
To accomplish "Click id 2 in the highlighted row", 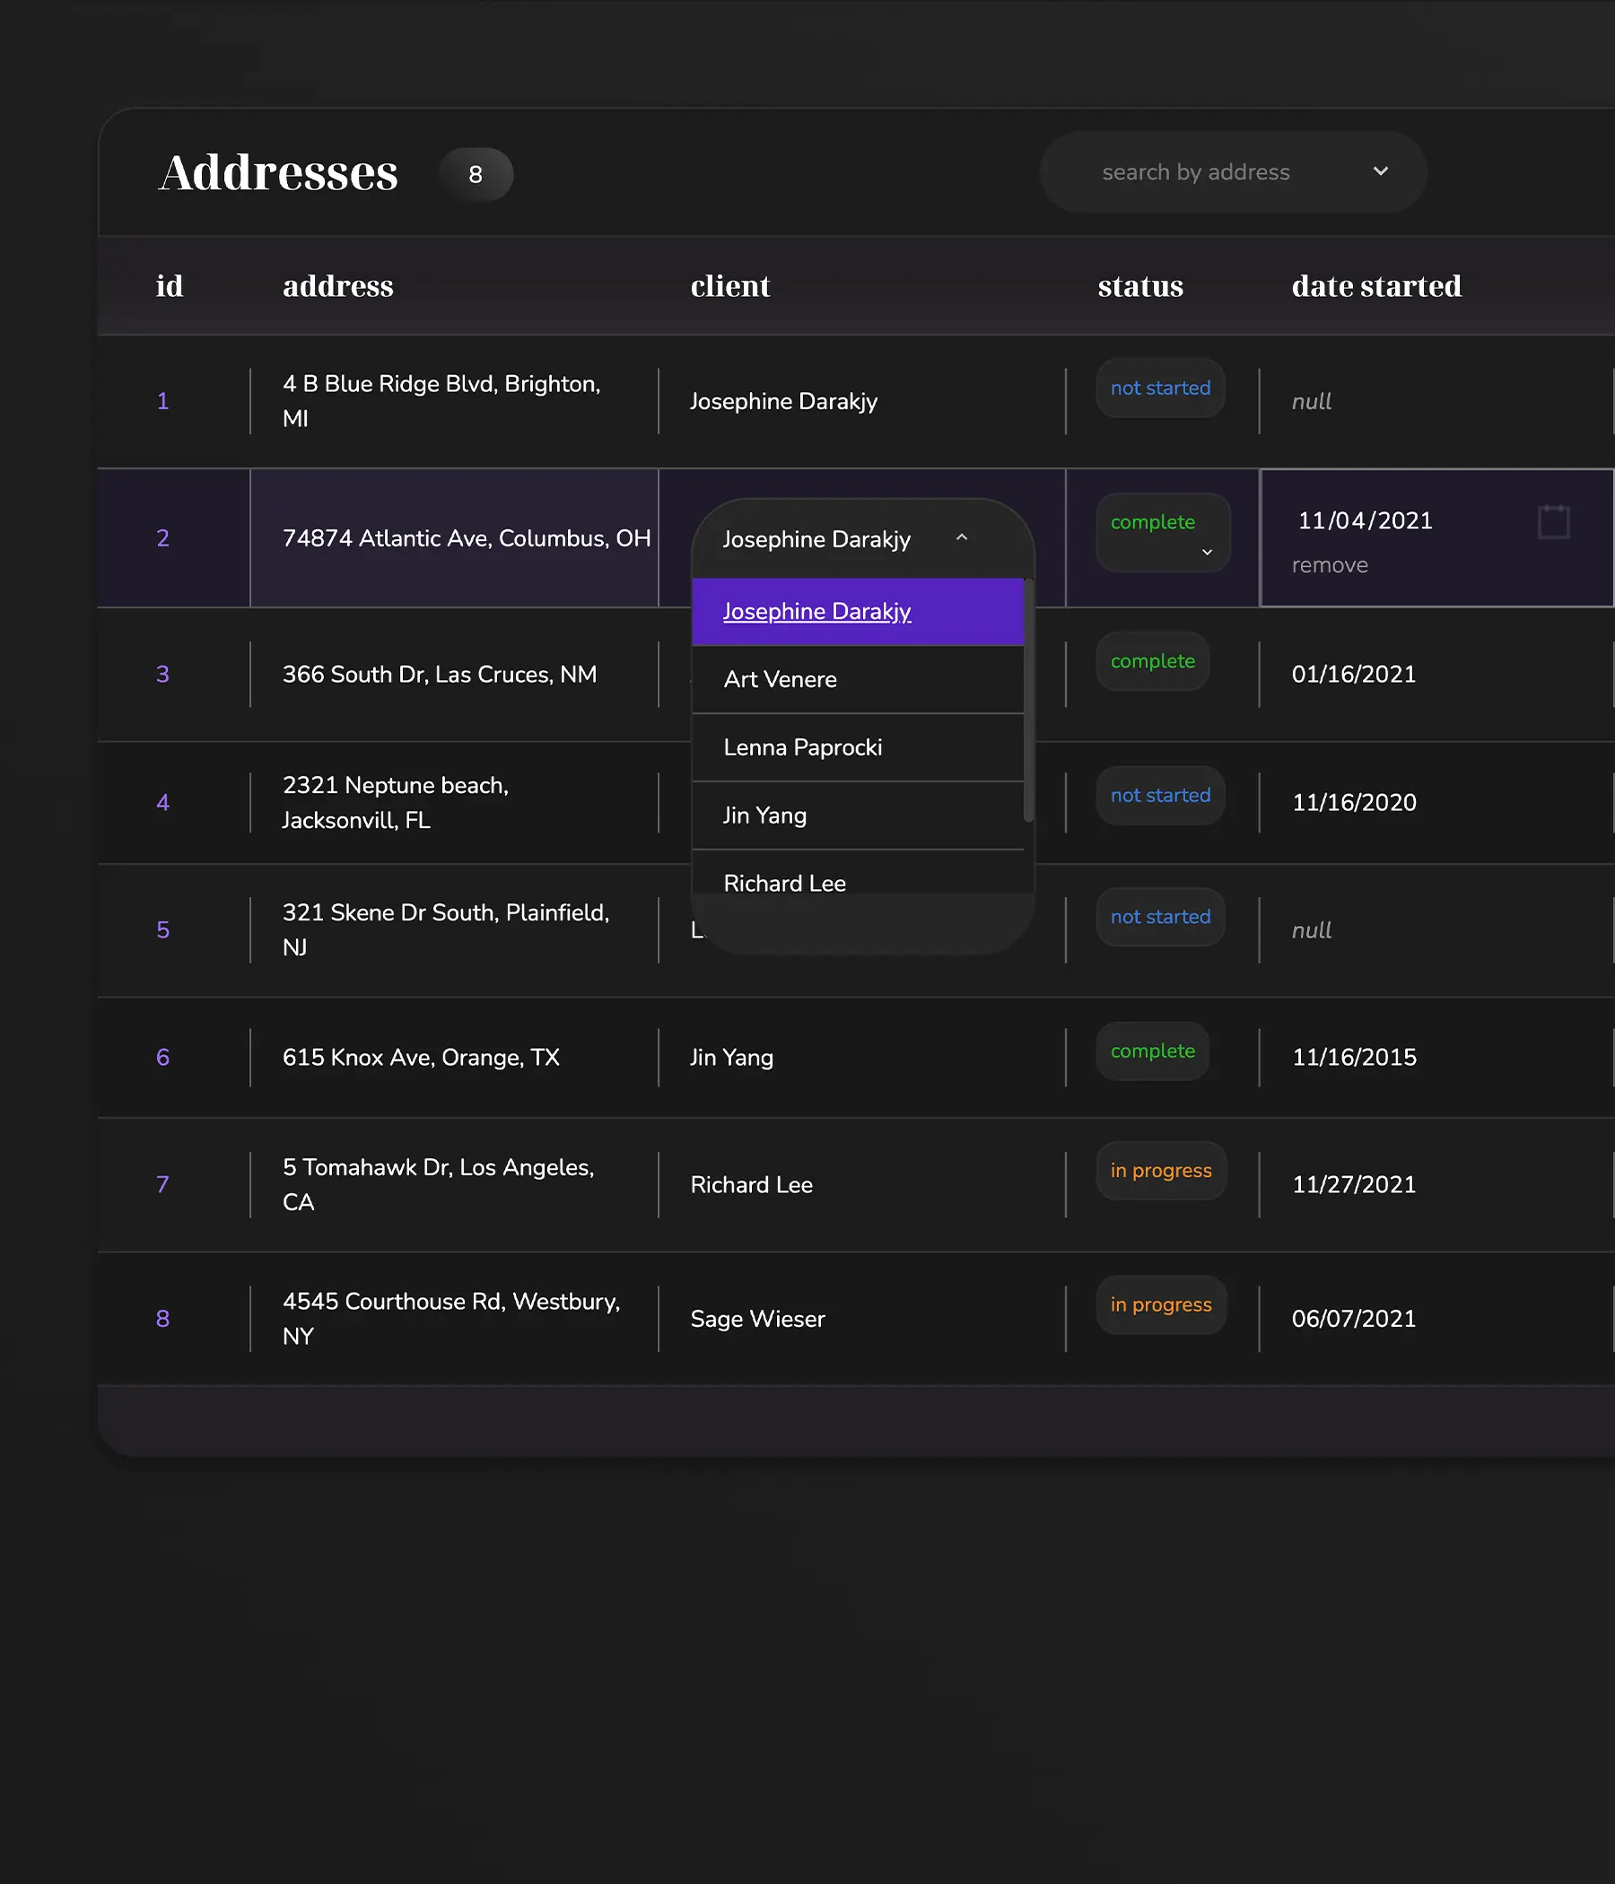I will point(162,538).
